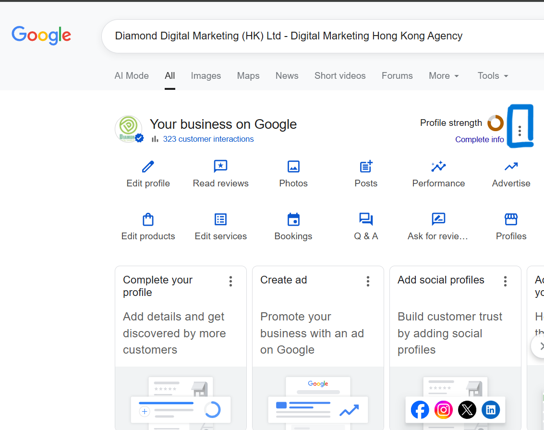Viewport: 544px width, 430px height.
Task: Click the Facebook icon on social card
Action: click(420, 410)
